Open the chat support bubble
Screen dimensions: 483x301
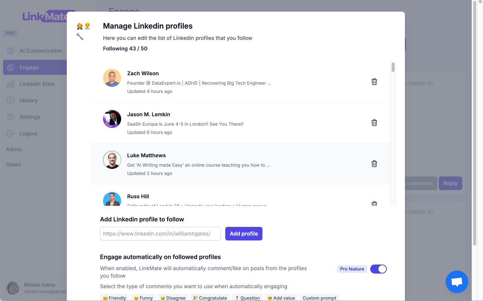pos(457,282)
